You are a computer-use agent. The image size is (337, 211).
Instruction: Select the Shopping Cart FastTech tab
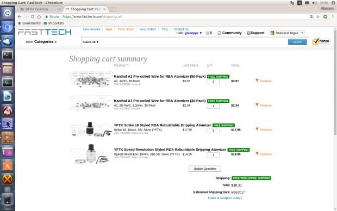click(x=85, y=9)
